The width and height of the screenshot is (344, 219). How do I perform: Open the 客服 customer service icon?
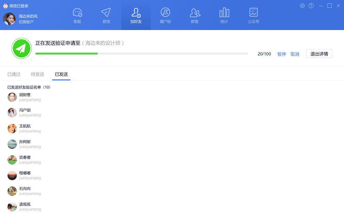[x=77, y=13]
